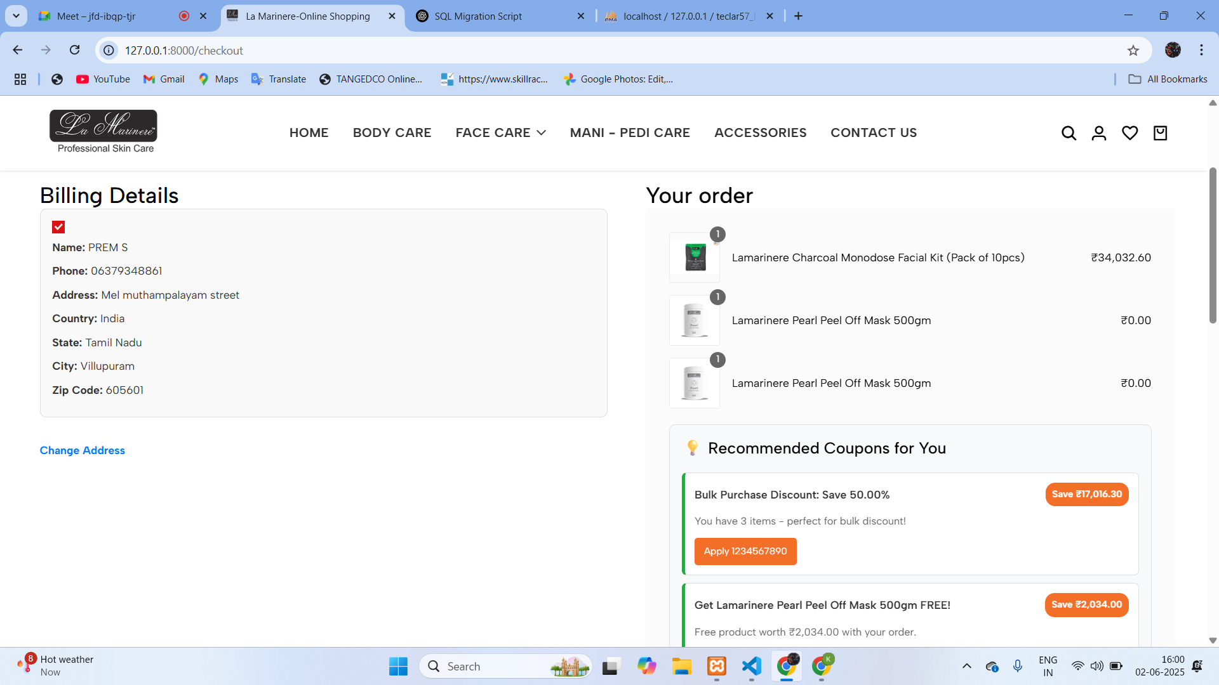Open the volume tray icon
Viewport: 1219px width, 685px height.
click(1096, 666)
